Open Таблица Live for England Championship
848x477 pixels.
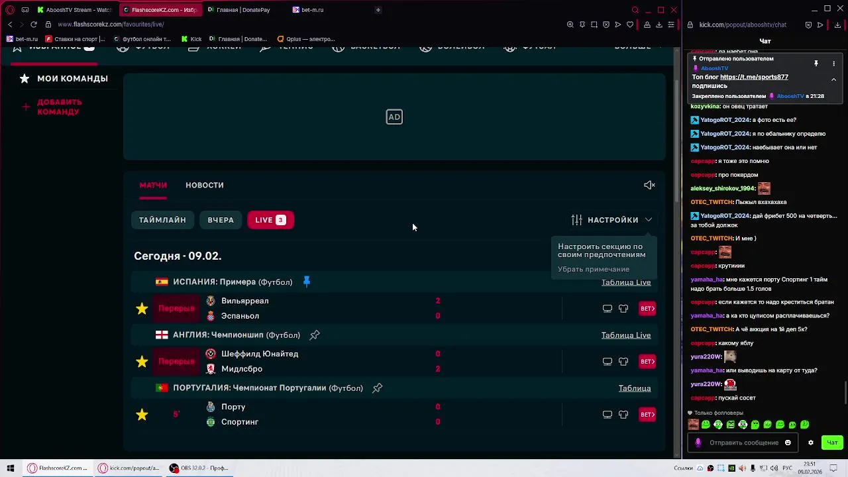point(626,335)
